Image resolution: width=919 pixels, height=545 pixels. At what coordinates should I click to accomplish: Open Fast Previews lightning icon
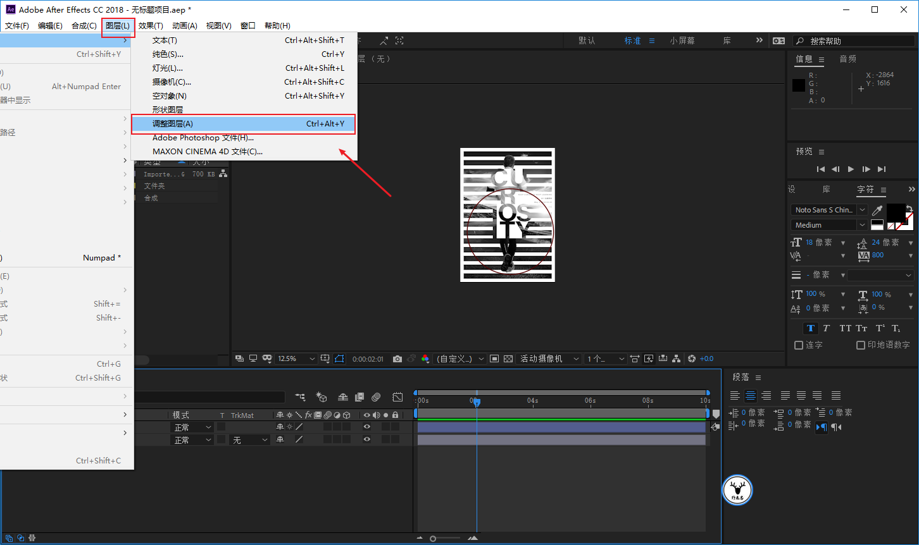[x=649, y=358]
